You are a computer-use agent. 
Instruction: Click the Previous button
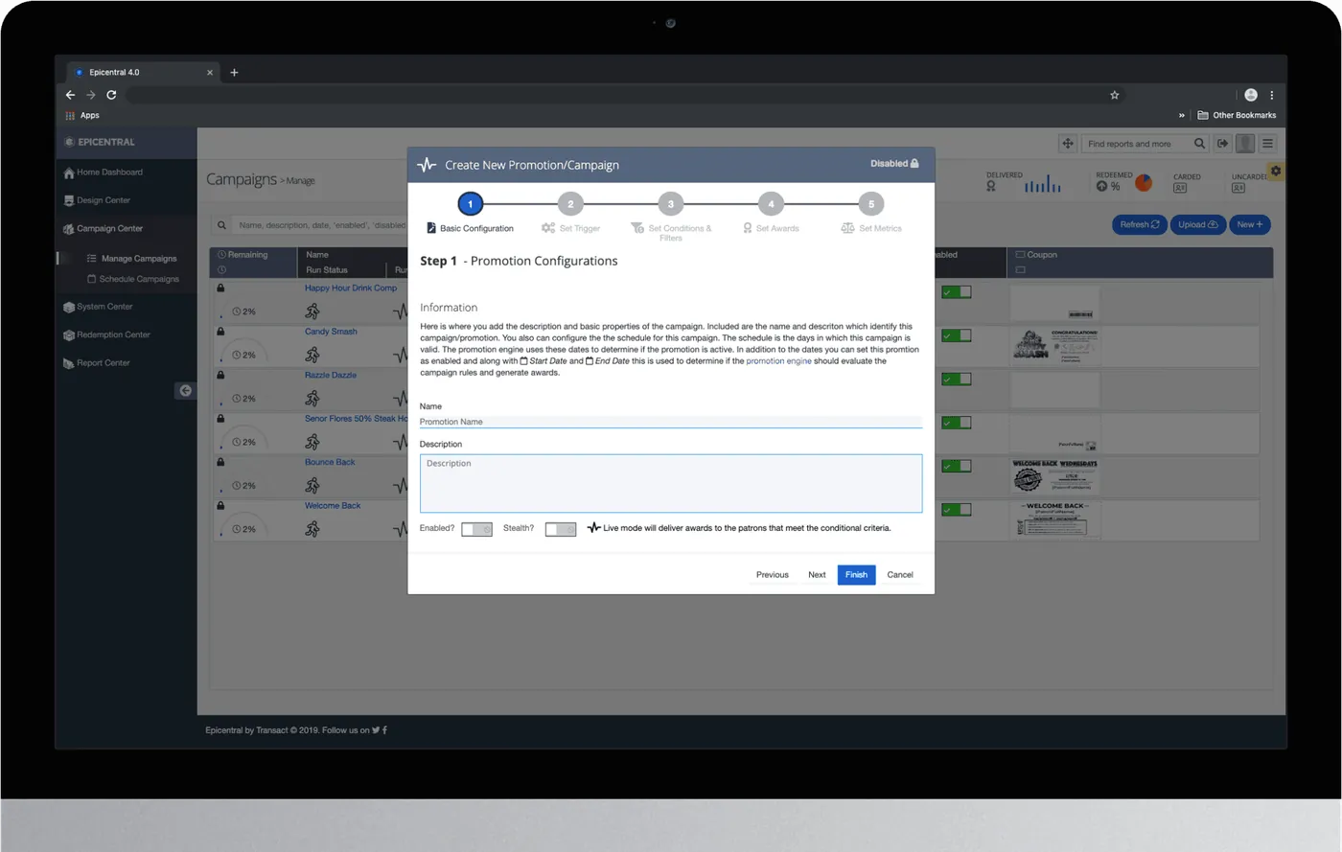click(x=772, y=575)
